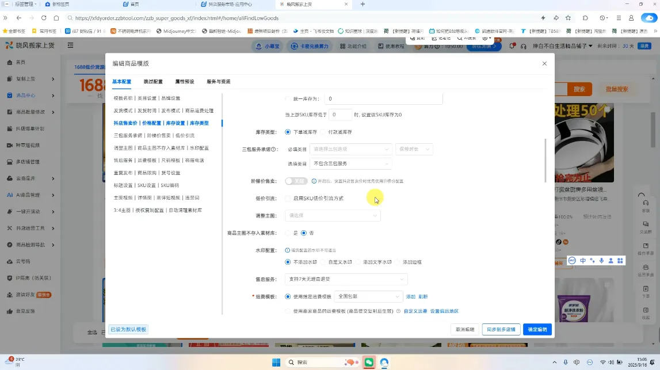Screen dimensions: 660x370
Task: Check 启用SKU低价引流方式
Action: (x=287, y=199)
